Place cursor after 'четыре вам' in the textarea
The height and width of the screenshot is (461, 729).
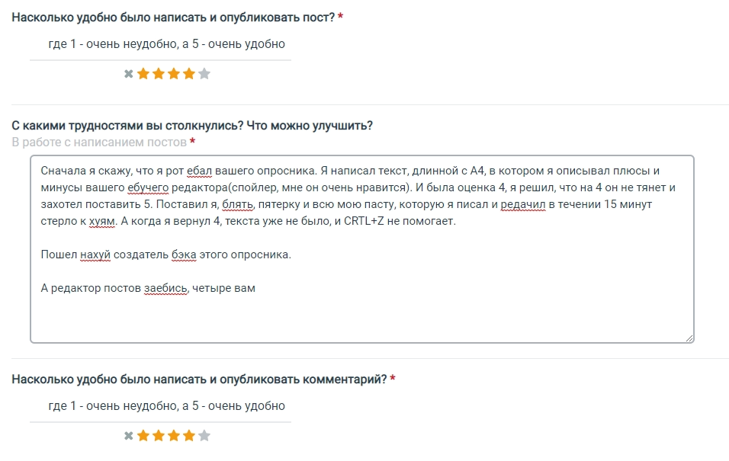point(256,288)
